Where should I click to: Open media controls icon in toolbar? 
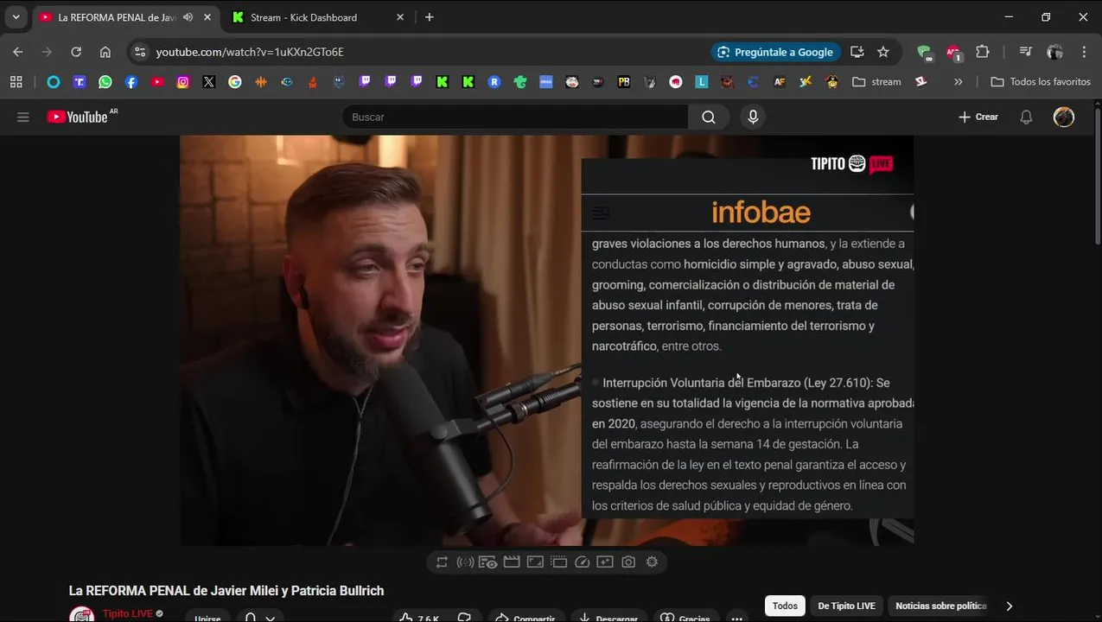(x=1026, y=52)
